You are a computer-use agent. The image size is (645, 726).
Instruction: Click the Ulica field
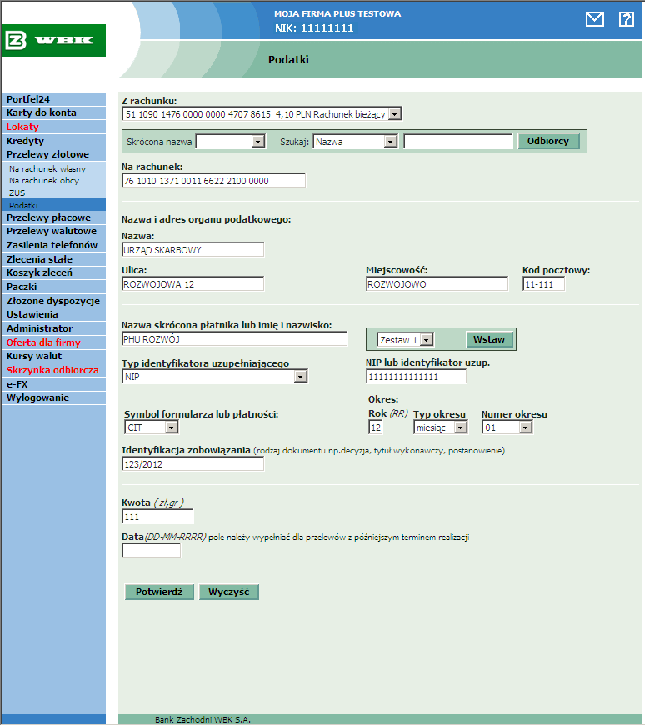[192, 284]
